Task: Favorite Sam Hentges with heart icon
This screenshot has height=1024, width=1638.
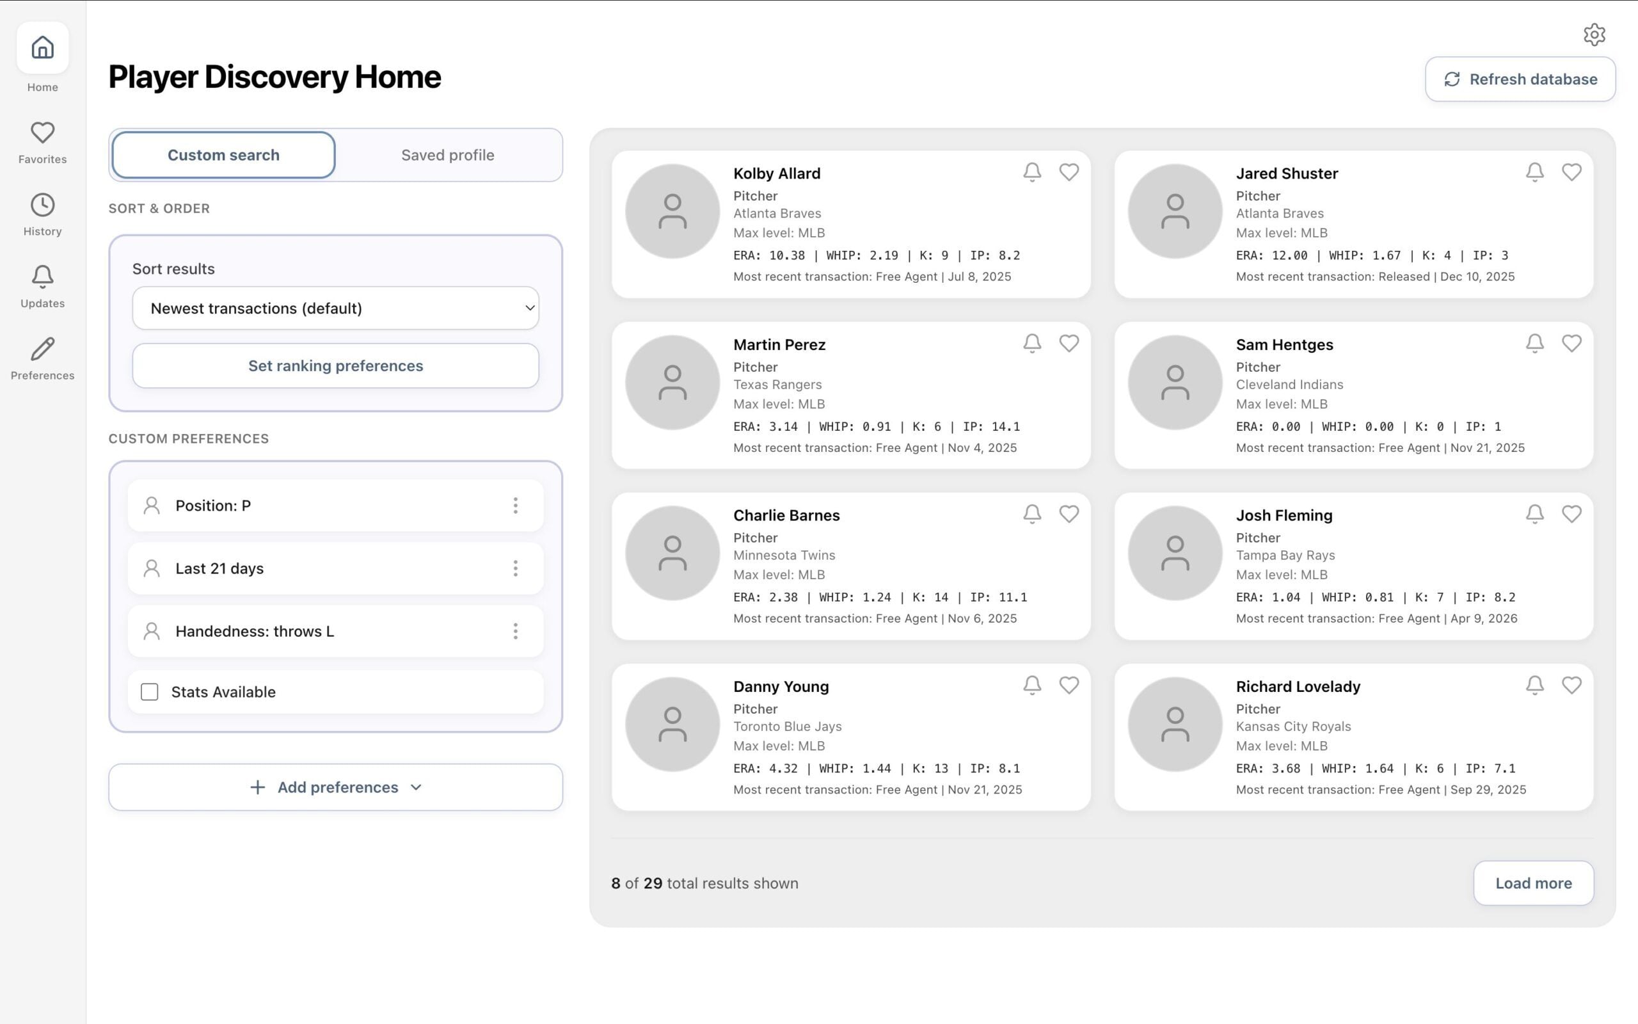Action: 1571,344
